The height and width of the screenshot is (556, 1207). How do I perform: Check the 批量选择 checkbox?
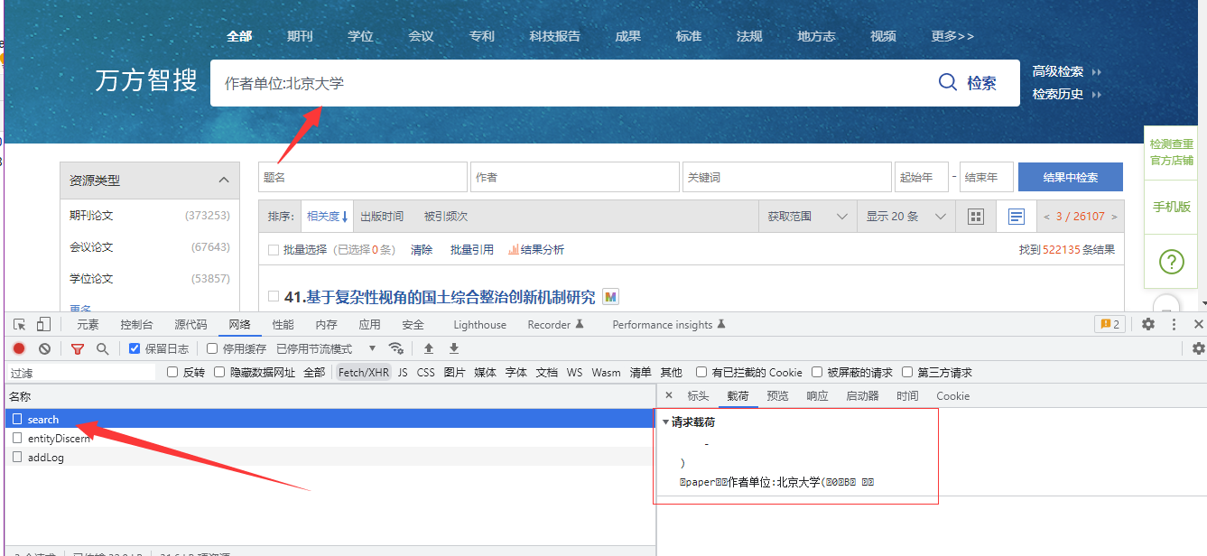(274, 250)
